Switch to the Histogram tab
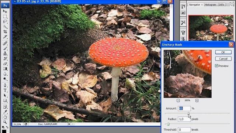This screenshot has height=133, width=236. click(210, 5)
